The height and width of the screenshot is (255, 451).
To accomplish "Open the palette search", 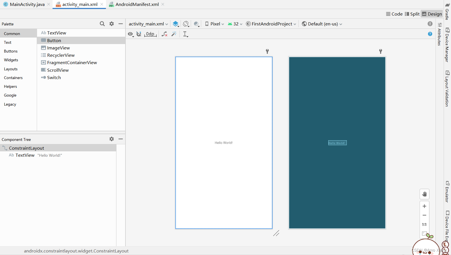I will click(x=102, y=24).
